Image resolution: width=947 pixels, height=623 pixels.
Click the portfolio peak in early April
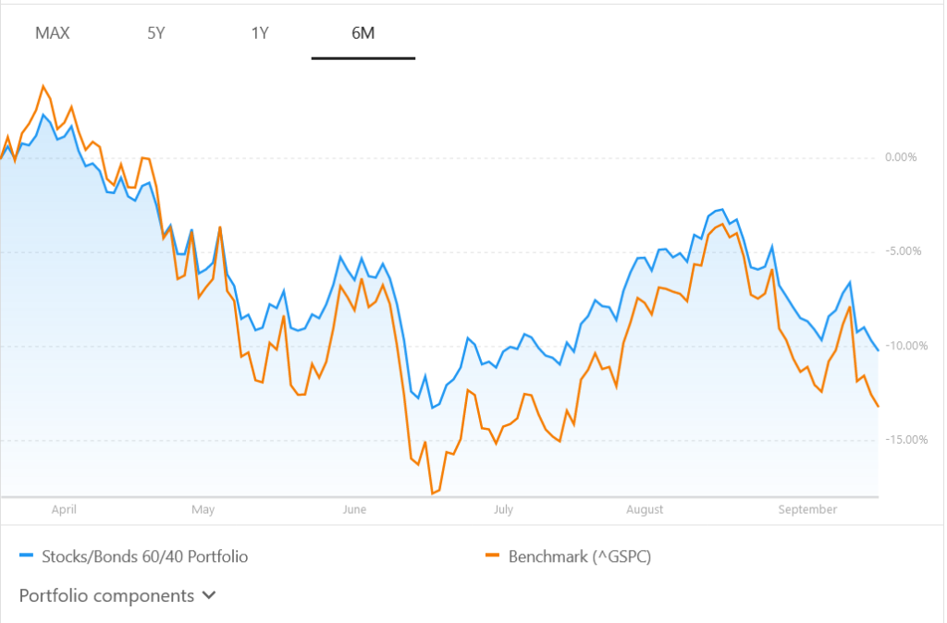pos(44,113)
